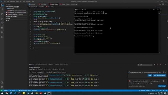Open Adobe Acrobat from the taskbar
The image size is (168, 95).
pyautogui.click(x=41, y=93)
